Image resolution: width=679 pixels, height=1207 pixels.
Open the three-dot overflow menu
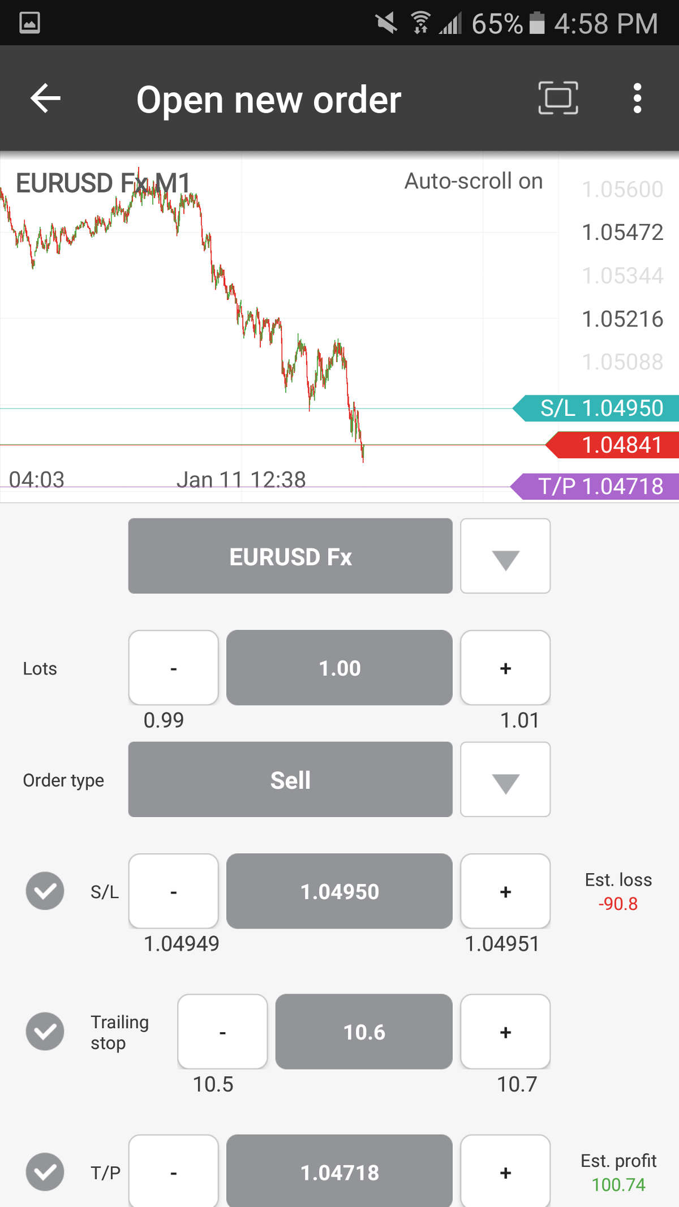[x=637, y=98]
